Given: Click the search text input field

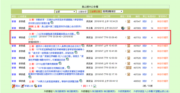Looking at the screenshot, I should pos(38,11).
